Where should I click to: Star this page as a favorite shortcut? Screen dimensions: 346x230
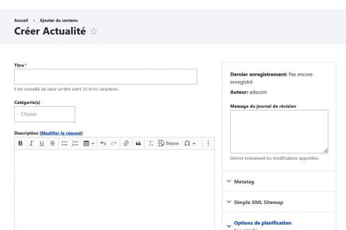click(x=94, y=31)
